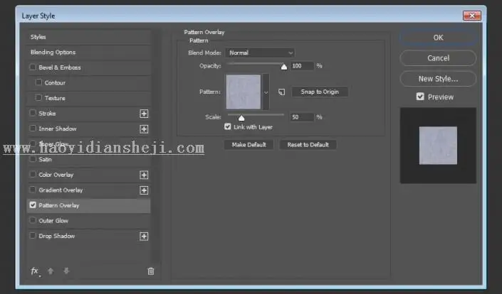Add another Color Overlay with plus icon
The height and width of the screenshot is (294, 502).
pos(144,175)
